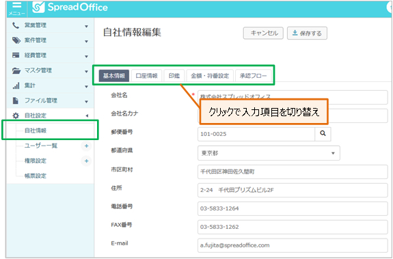Expand the マスタ管理 menu arrow
The height and width of the screenshot is (259, 393).
87,72
